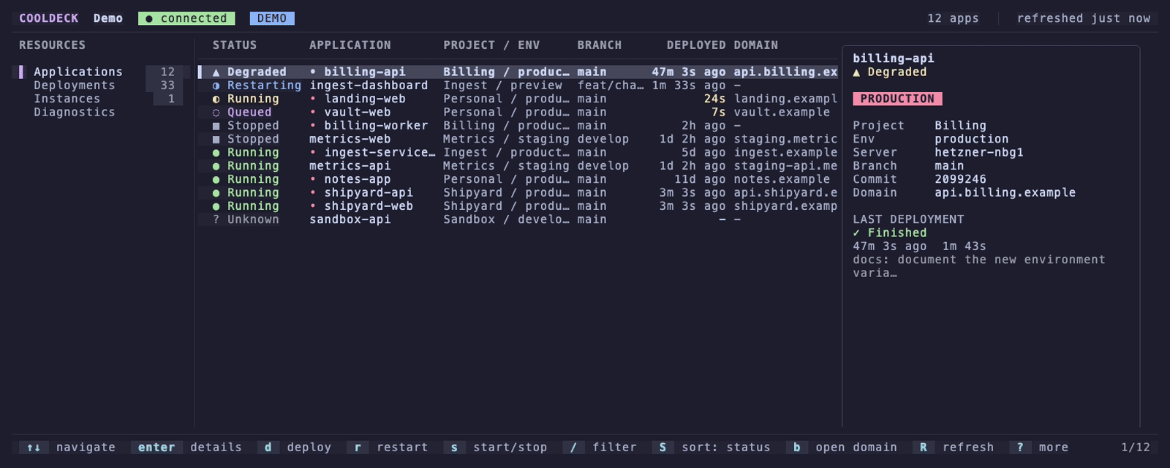1170x468 pixels.
Task: Click the r restart shortcut
Action: click(388, 448)
